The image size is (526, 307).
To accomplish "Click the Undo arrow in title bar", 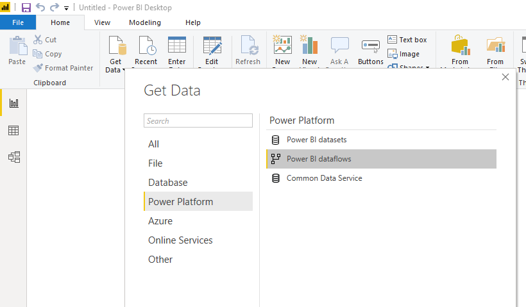I will [x=41, y=8].
